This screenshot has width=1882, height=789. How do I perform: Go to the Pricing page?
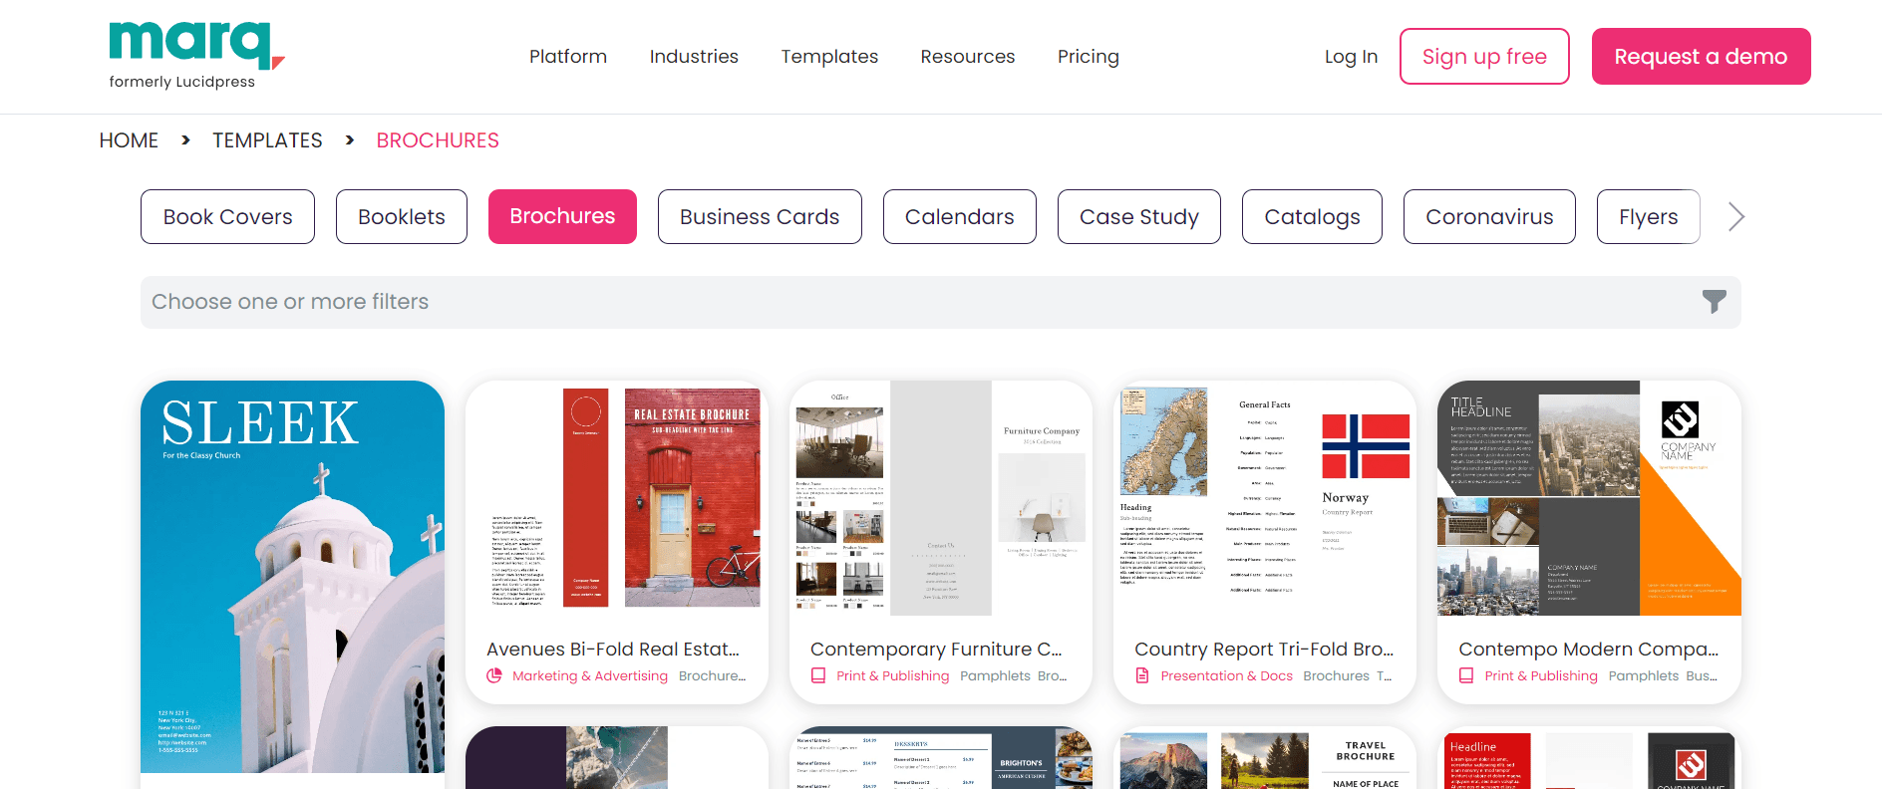[x=1089, y=57]
